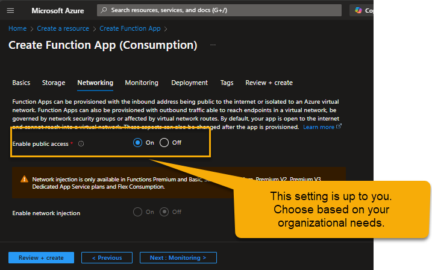Click the Enable public access label

point(40,144)
